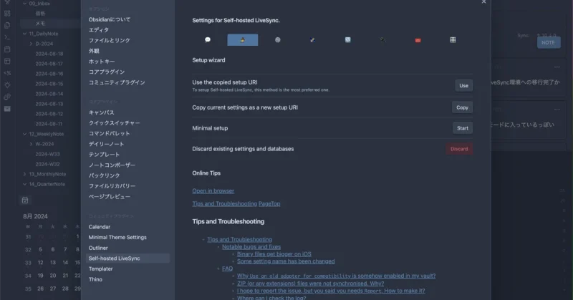
Task: Click Open in browser link
Action: (x=213, y=190)
